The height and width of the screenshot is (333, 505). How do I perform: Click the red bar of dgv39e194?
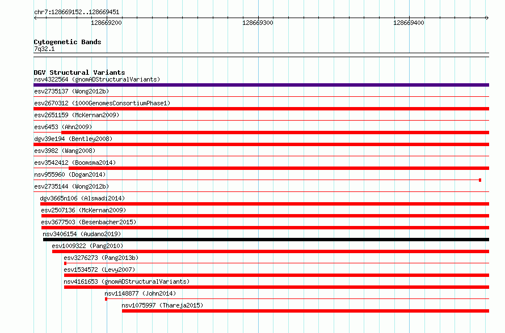click(x=261, y=144)
